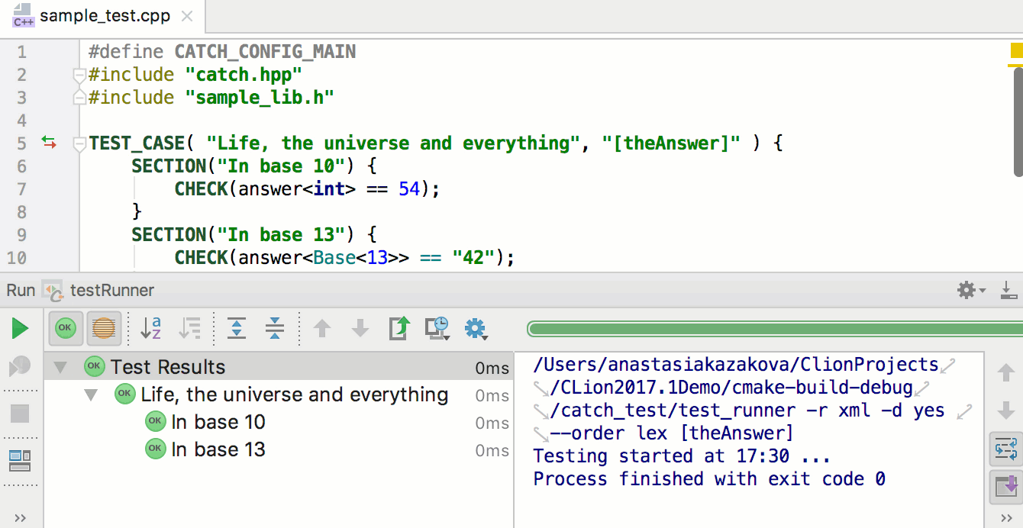1023x528 pixels.
Task: Click the "42" string in the code
Action: click(473, 258)
